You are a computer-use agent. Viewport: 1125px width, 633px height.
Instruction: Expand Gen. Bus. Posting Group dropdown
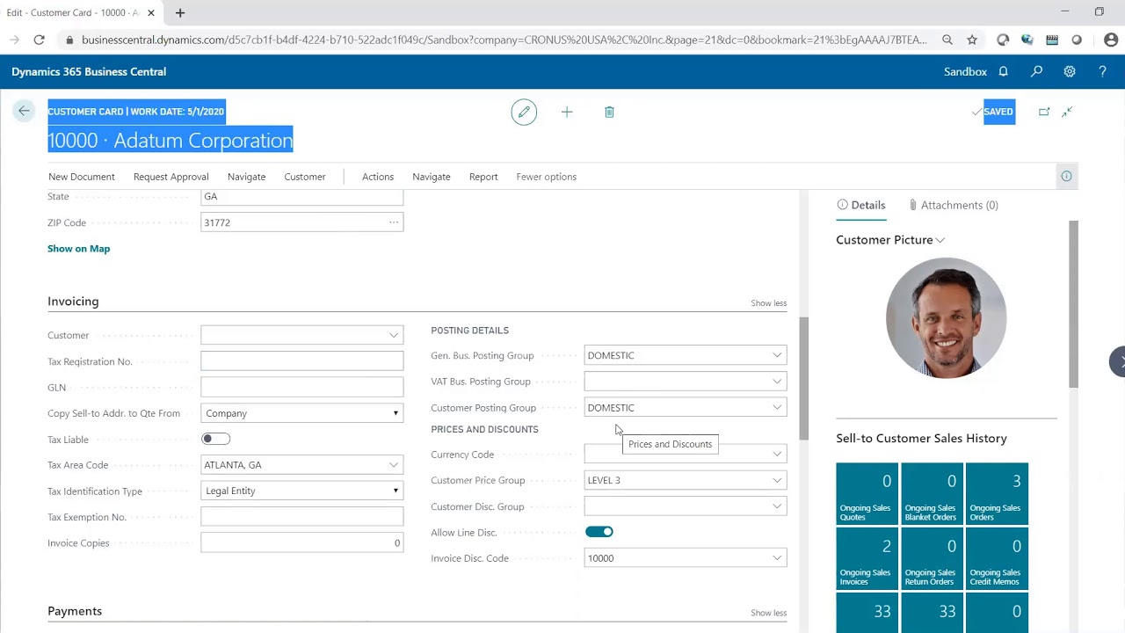777,355
